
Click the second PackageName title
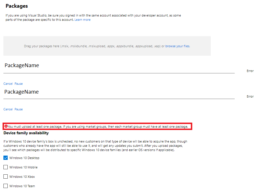point(21,92)
